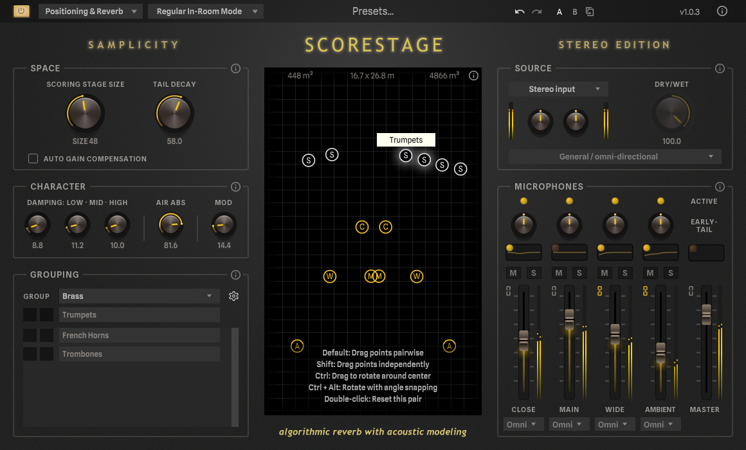Open the CHARACTER section info icon
Image resolution: width=746 pixels, height=450 pixels.
pyautogui.click(x=235, y=186)
